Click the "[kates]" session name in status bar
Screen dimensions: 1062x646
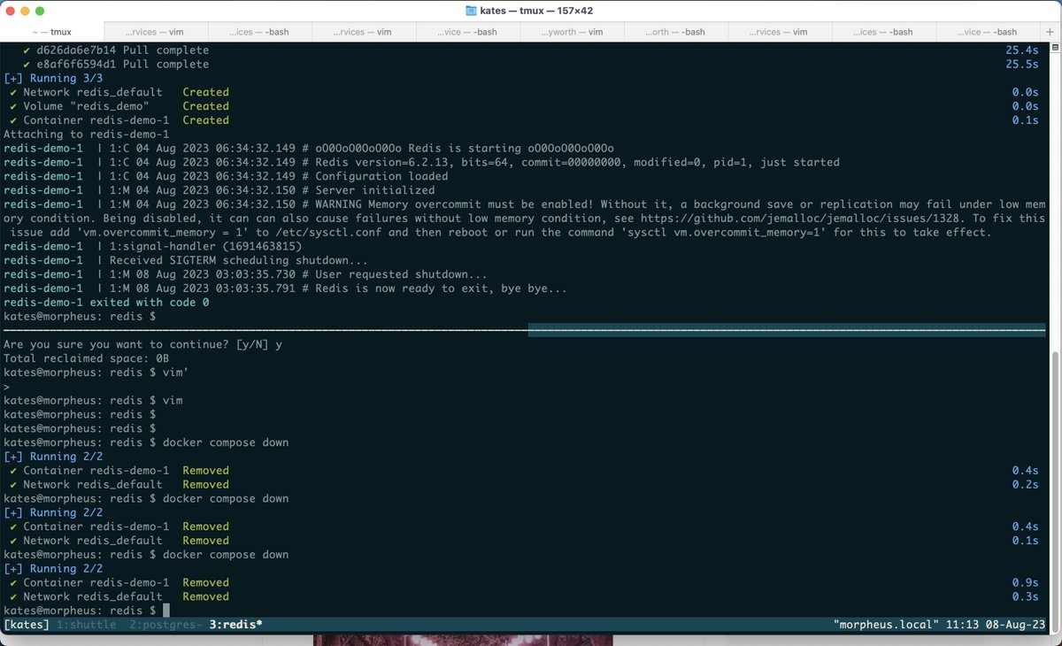tap(27, 625)
